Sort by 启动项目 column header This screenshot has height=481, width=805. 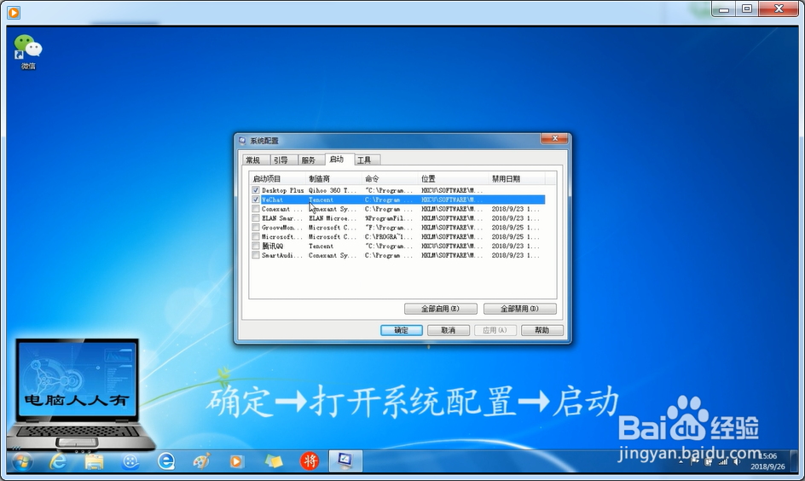coord(277,178)
